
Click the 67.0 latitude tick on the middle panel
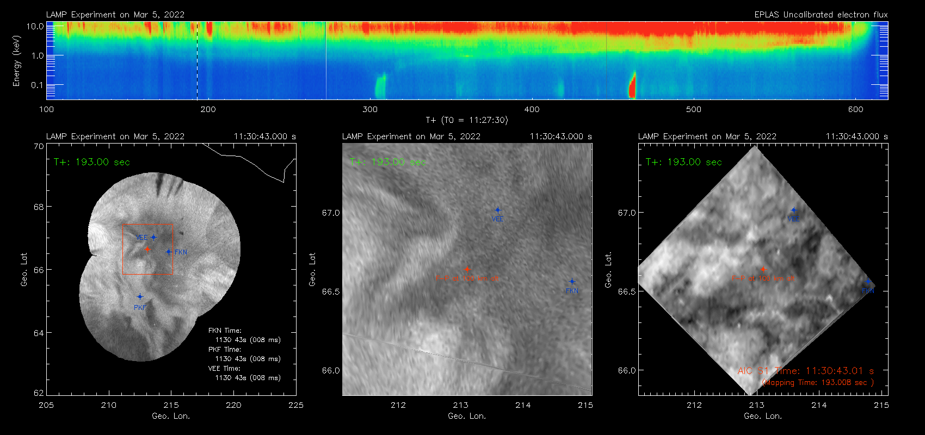331,213
